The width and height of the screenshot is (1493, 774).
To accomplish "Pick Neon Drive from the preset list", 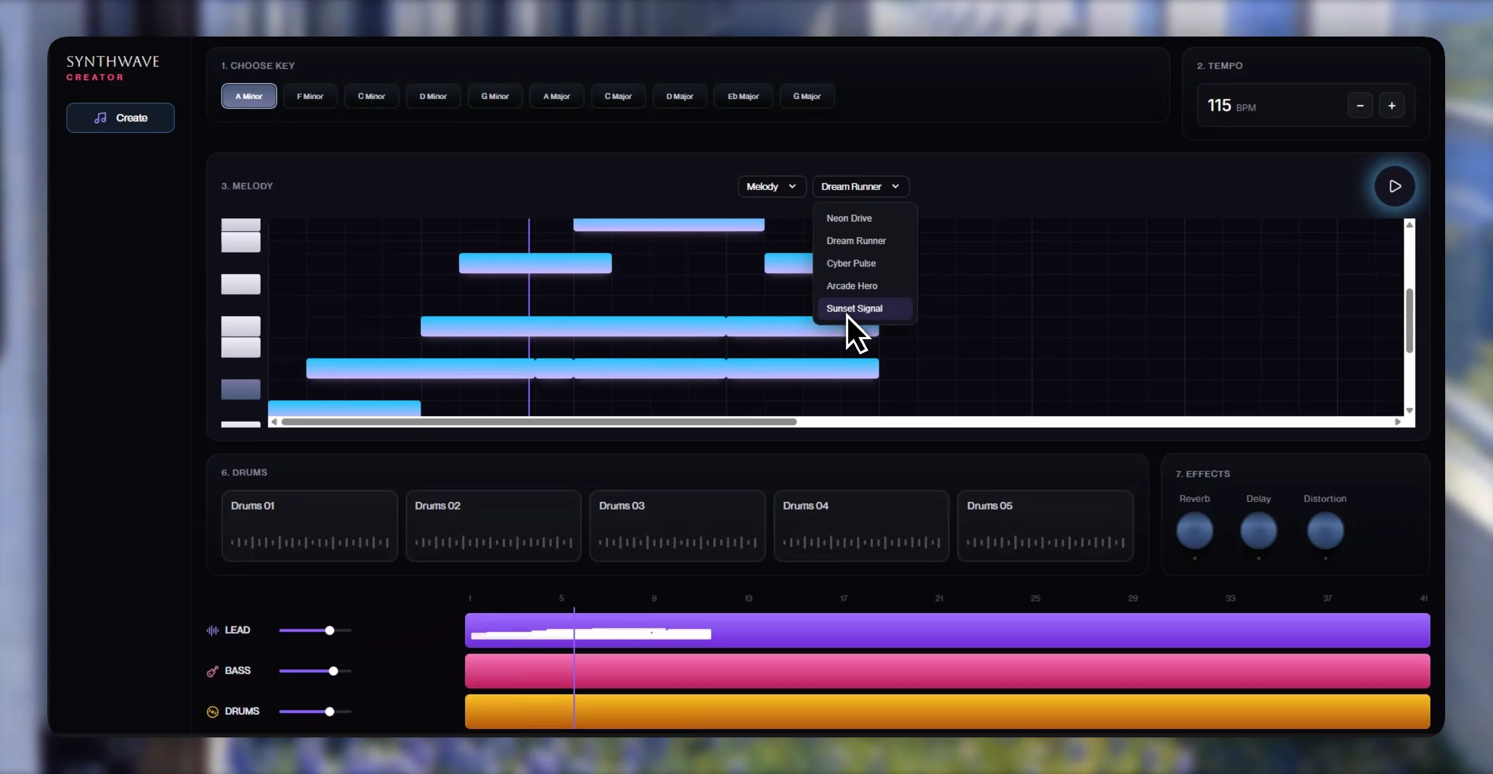I will (x=864, y=218).
